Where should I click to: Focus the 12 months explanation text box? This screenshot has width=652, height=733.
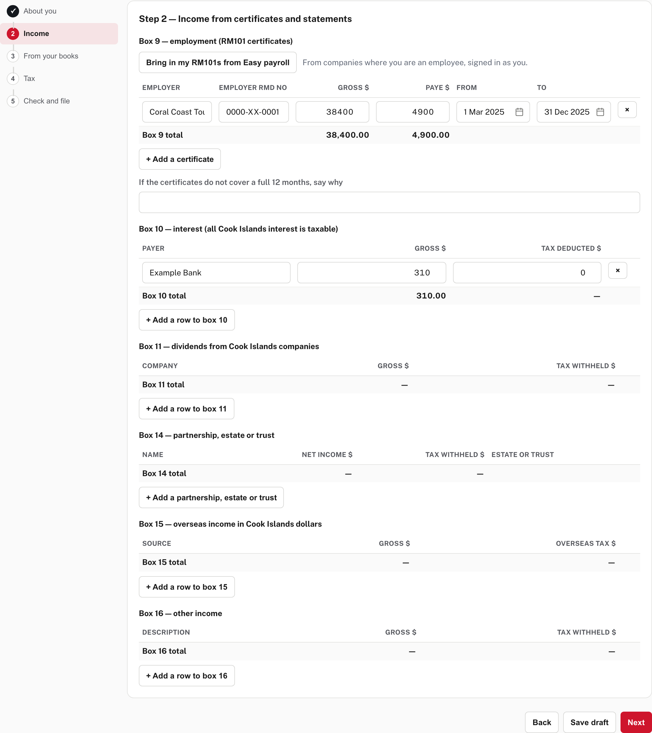pos(389,202)
